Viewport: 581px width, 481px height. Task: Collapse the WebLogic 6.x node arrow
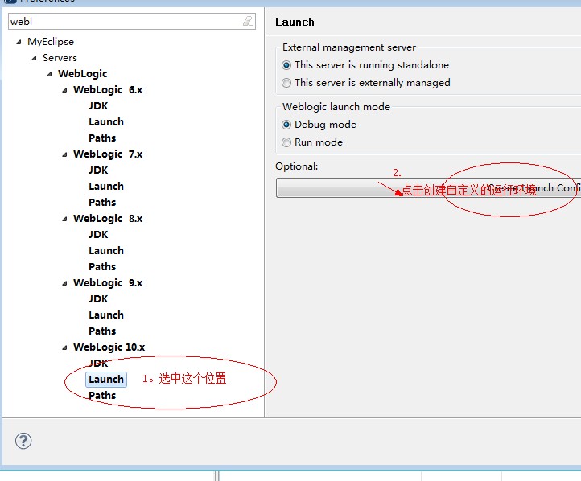[x=65, y=90]
